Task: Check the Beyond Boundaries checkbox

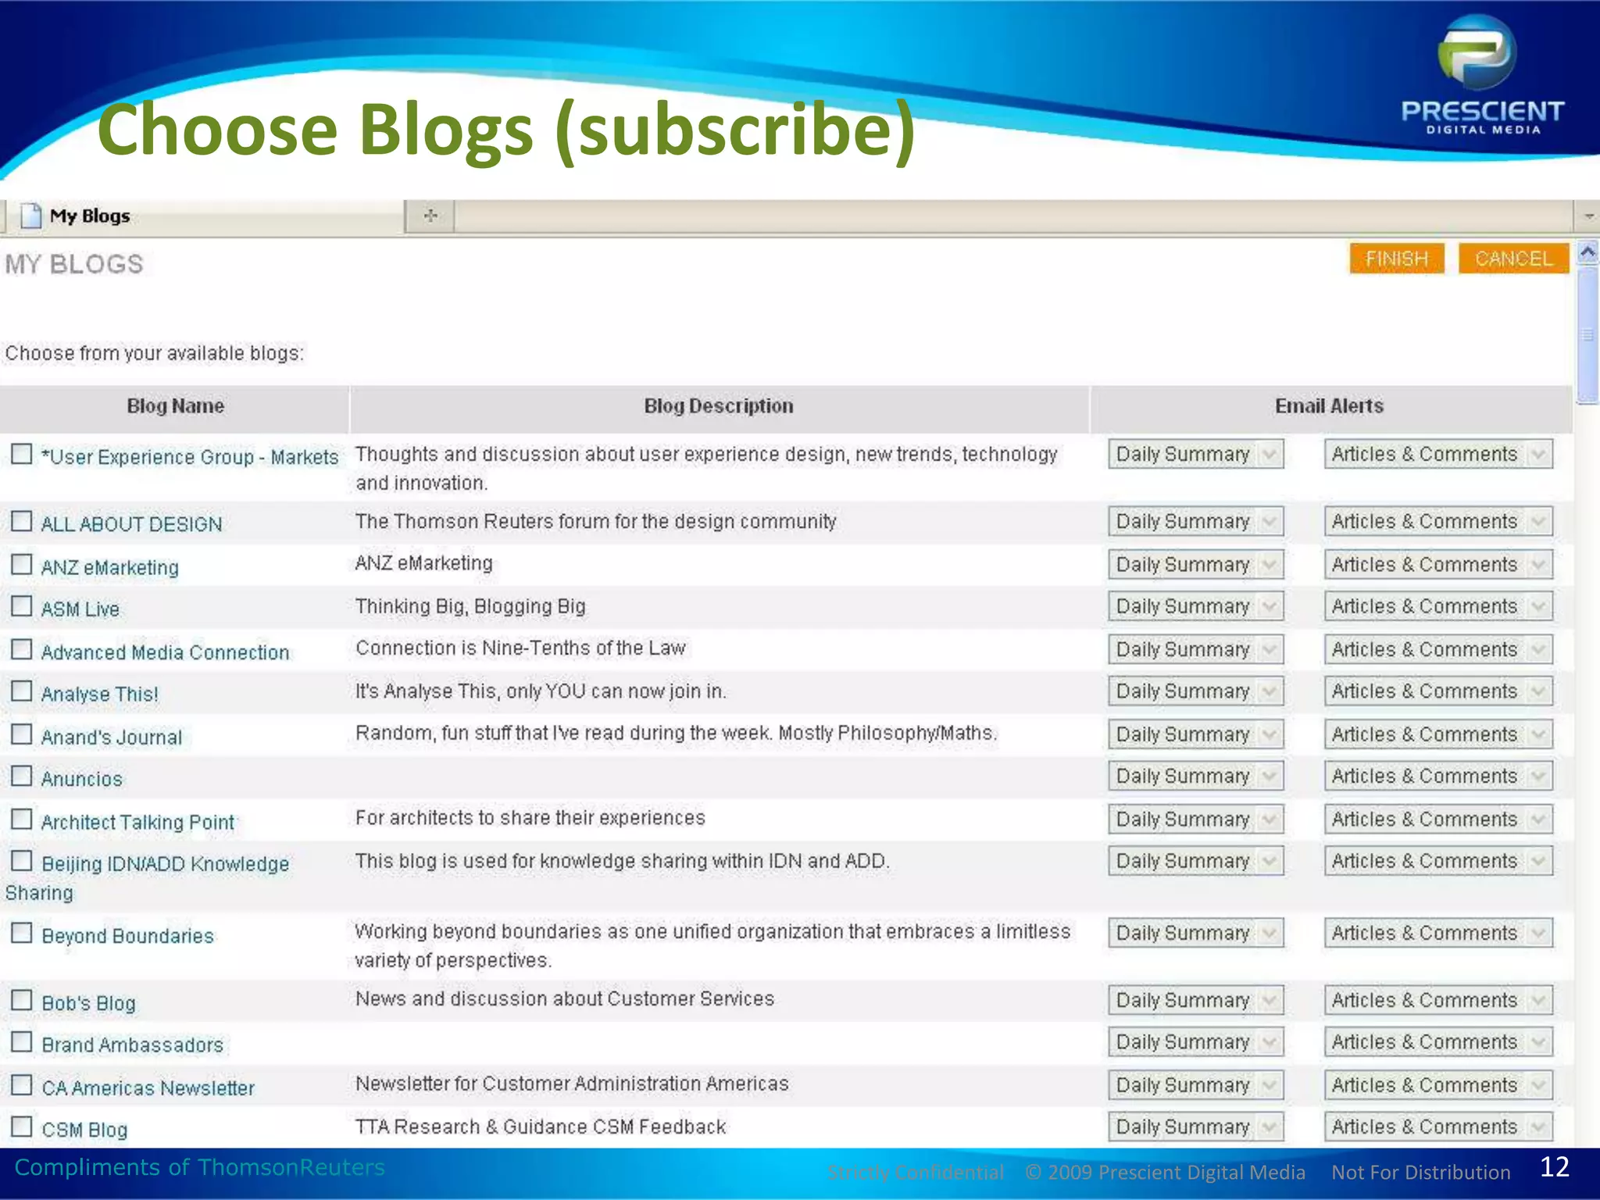Action: [x=22, y=933]
